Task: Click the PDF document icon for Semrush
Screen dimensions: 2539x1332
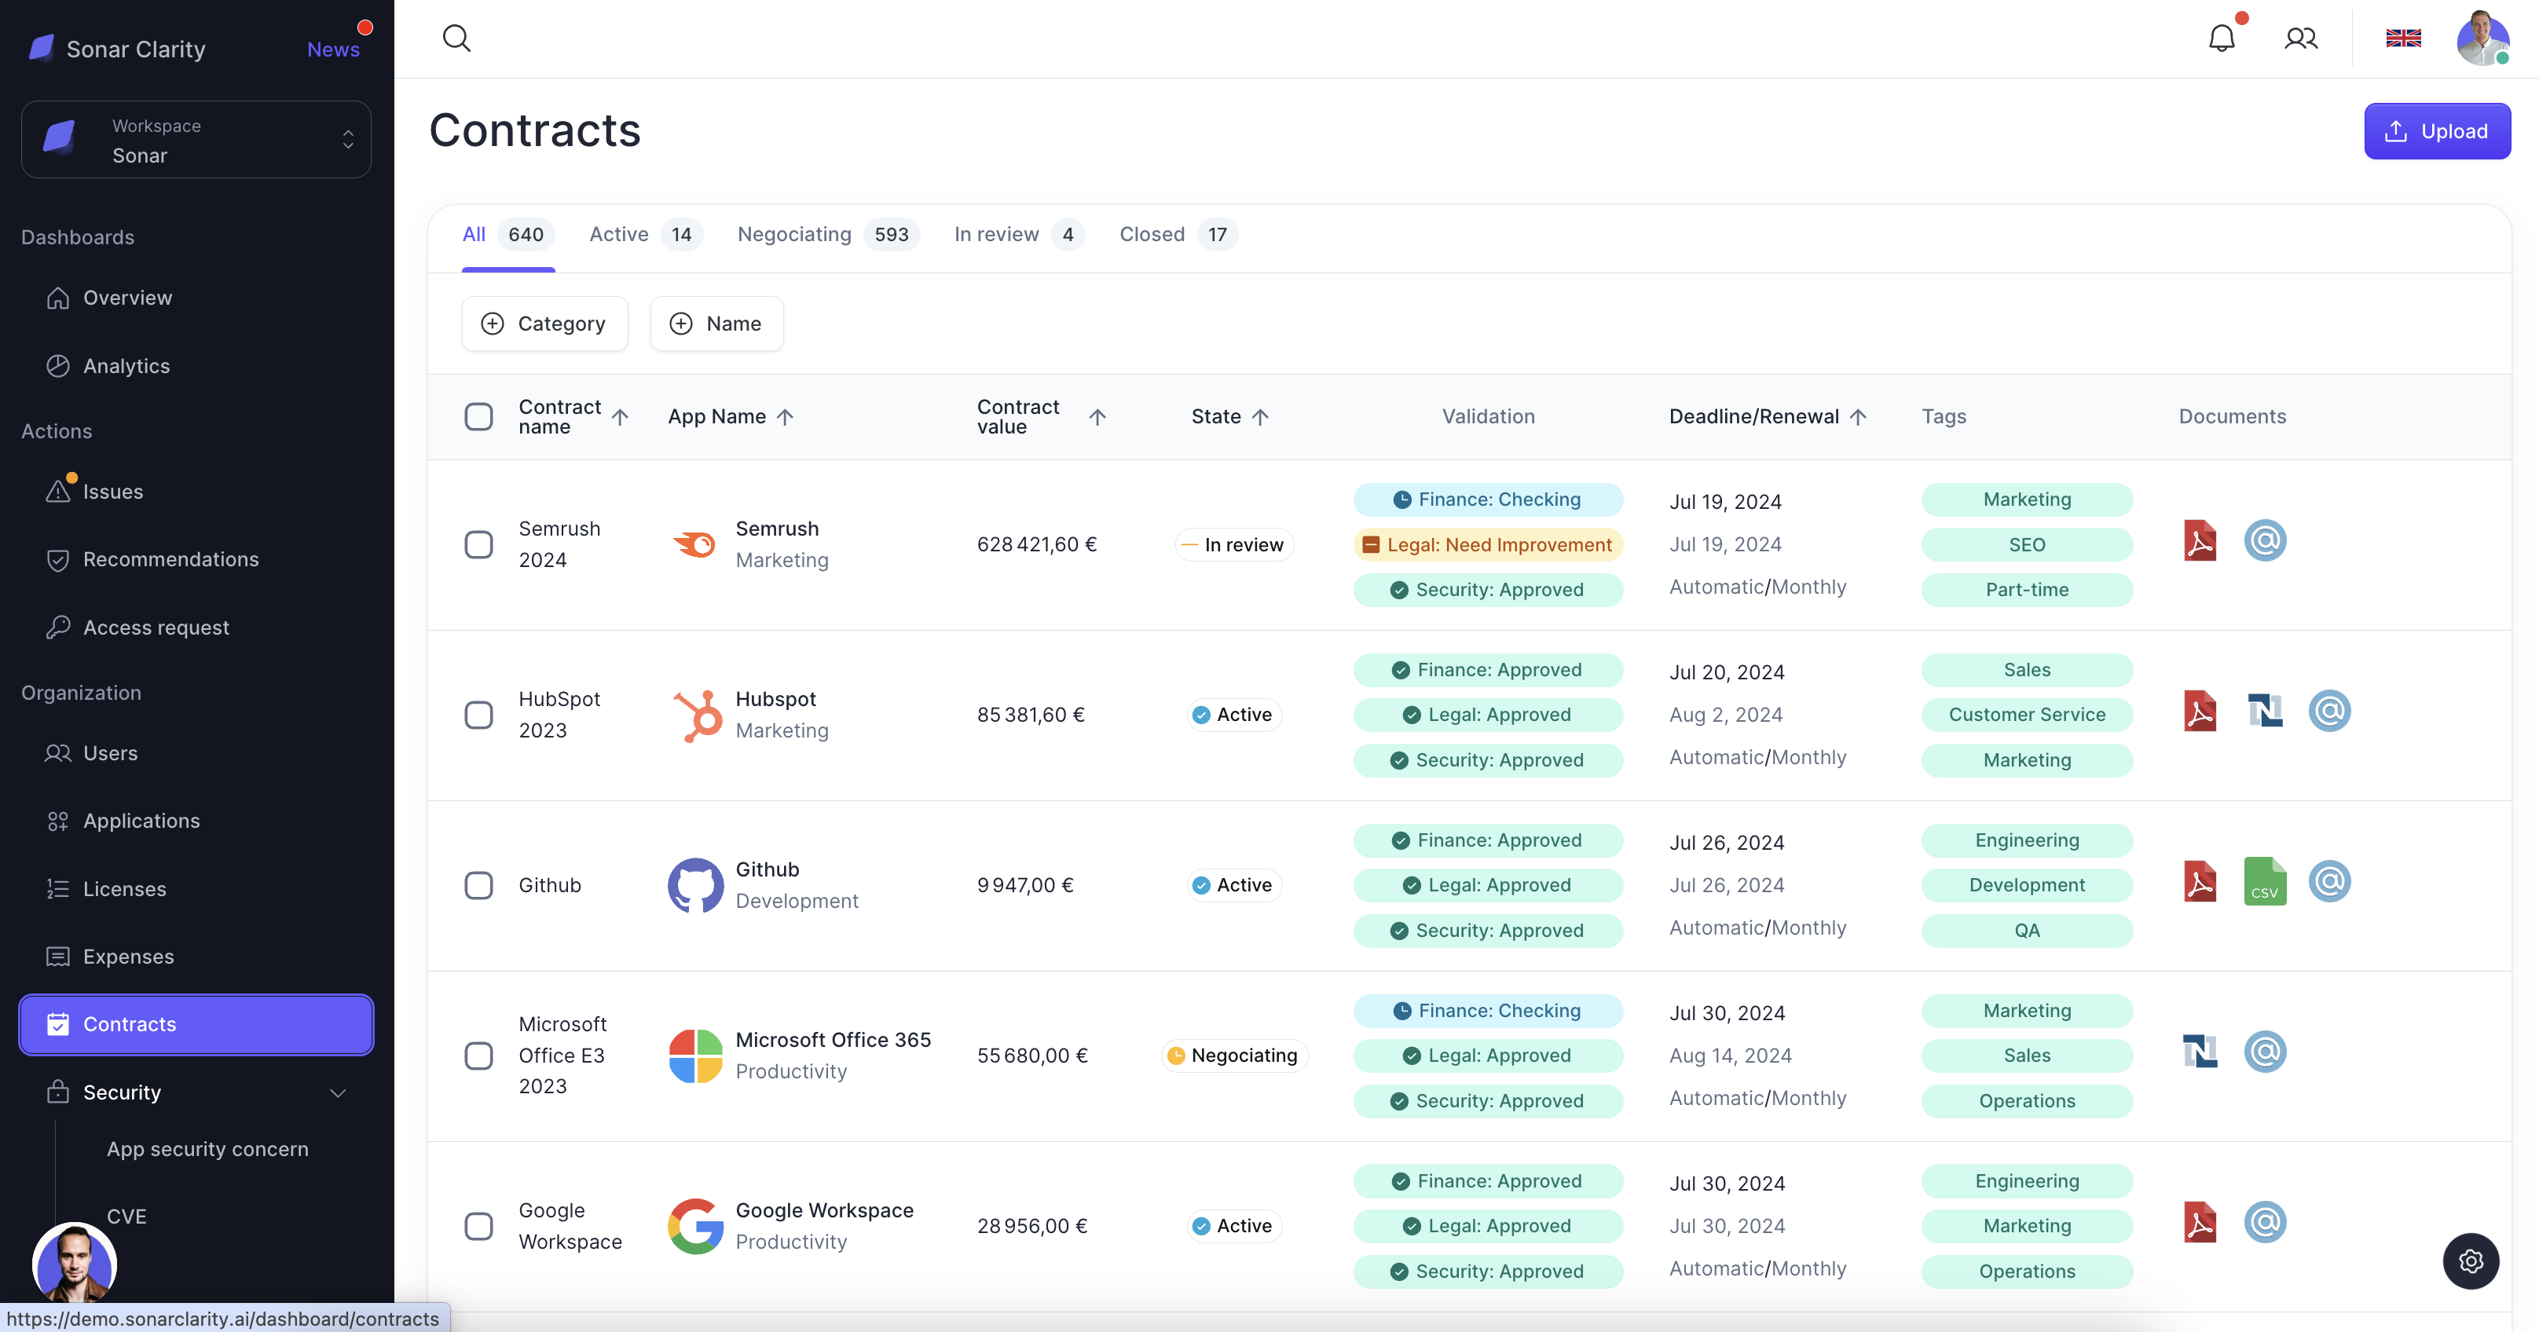Action: pos(2200,540)
